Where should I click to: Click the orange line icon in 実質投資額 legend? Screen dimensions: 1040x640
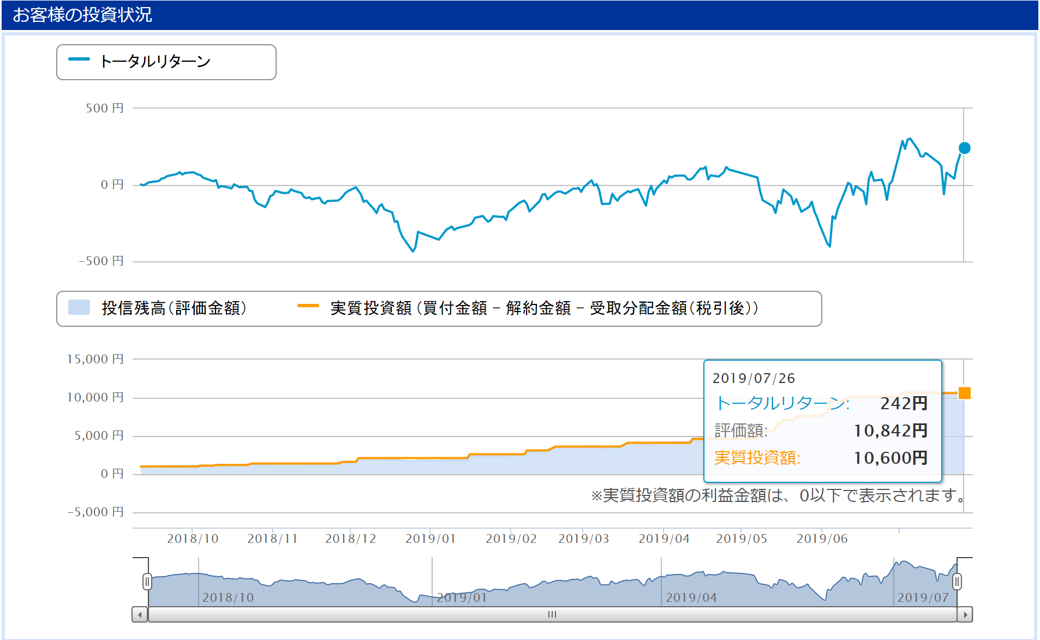pyautogui.click(x=308, y=306)
